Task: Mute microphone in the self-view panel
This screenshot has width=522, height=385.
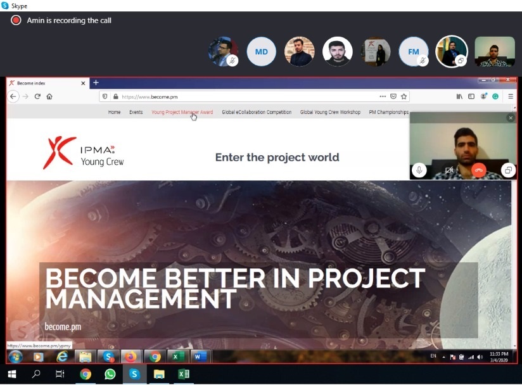Action: point(419,170)
